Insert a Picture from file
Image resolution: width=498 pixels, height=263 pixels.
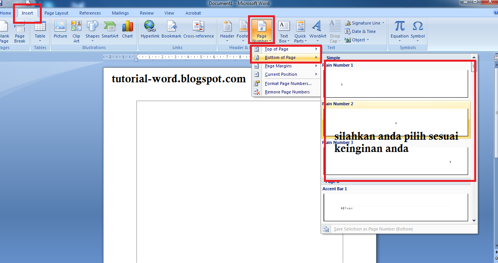60,30
